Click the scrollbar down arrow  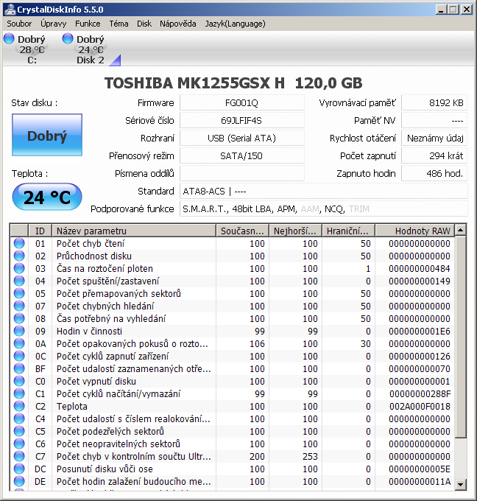coord(460,484)
